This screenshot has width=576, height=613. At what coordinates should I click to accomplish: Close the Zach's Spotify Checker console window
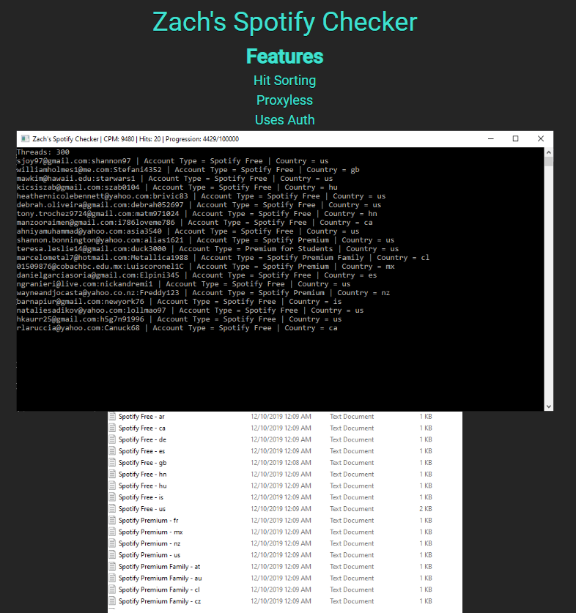coord(541,138)
